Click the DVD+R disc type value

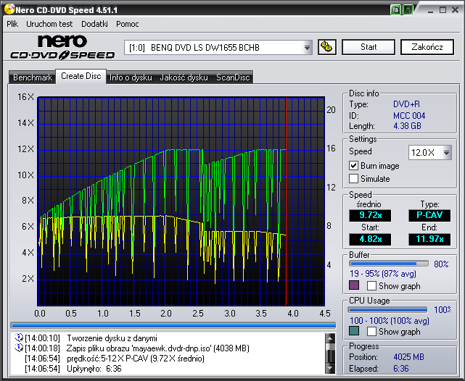coord(406,104)
